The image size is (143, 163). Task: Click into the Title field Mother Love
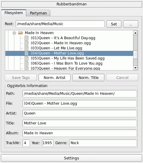point(80,124)
